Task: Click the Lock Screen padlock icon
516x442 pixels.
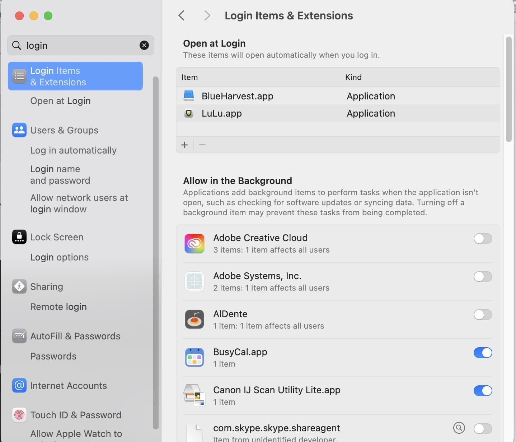Action: pyautogui.click(x=19, y=237)
